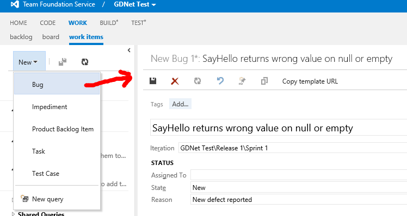Go to the TEST hub
407x216 pixels.
coord(139,23)
